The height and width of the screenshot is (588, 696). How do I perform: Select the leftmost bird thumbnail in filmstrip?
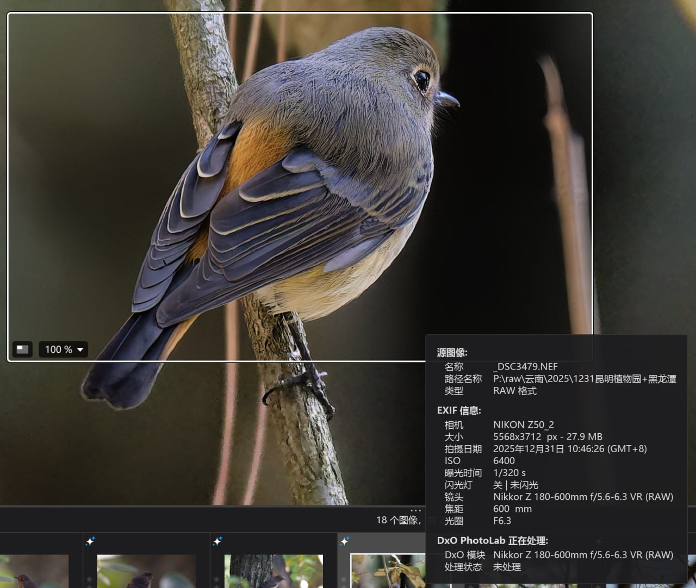33,572
